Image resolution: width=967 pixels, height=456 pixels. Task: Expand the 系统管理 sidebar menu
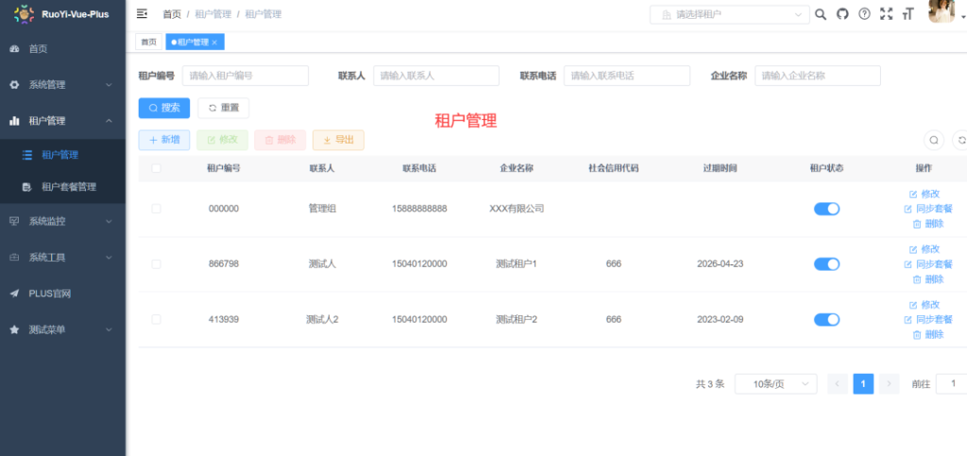(x=62, y=85)
